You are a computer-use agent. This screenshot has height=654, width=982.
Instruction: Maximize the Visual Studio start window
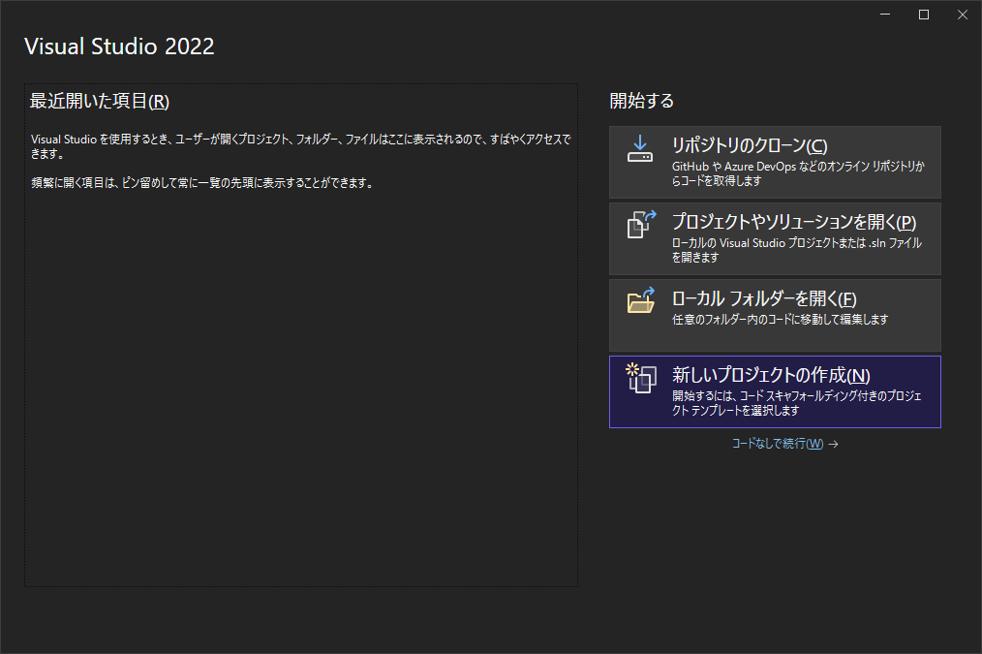(924, 15)
